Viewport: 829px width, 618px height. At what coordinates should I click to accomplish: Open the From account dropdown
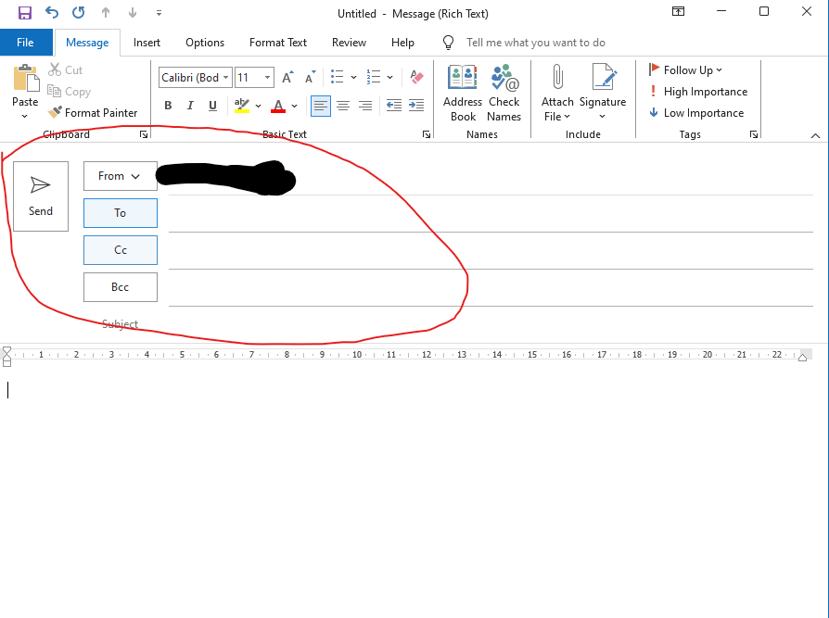[120, 176]
